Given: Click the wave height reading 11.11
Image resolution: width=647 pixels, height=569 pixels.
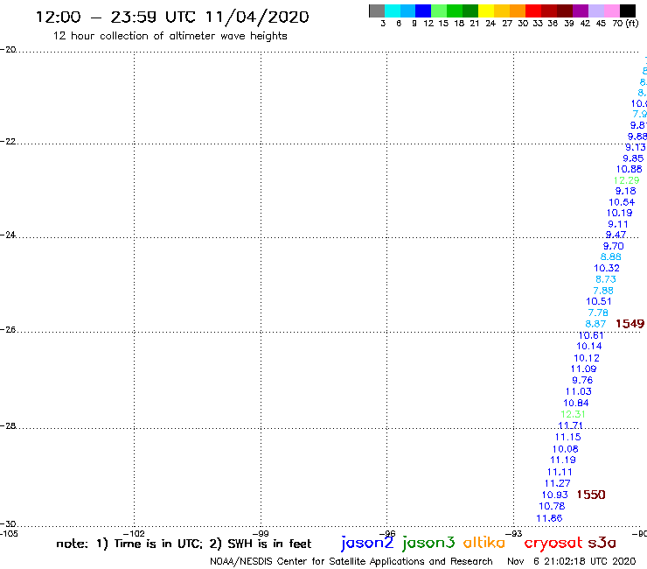Looking at the screenshot, I should [x=560, y=472].
